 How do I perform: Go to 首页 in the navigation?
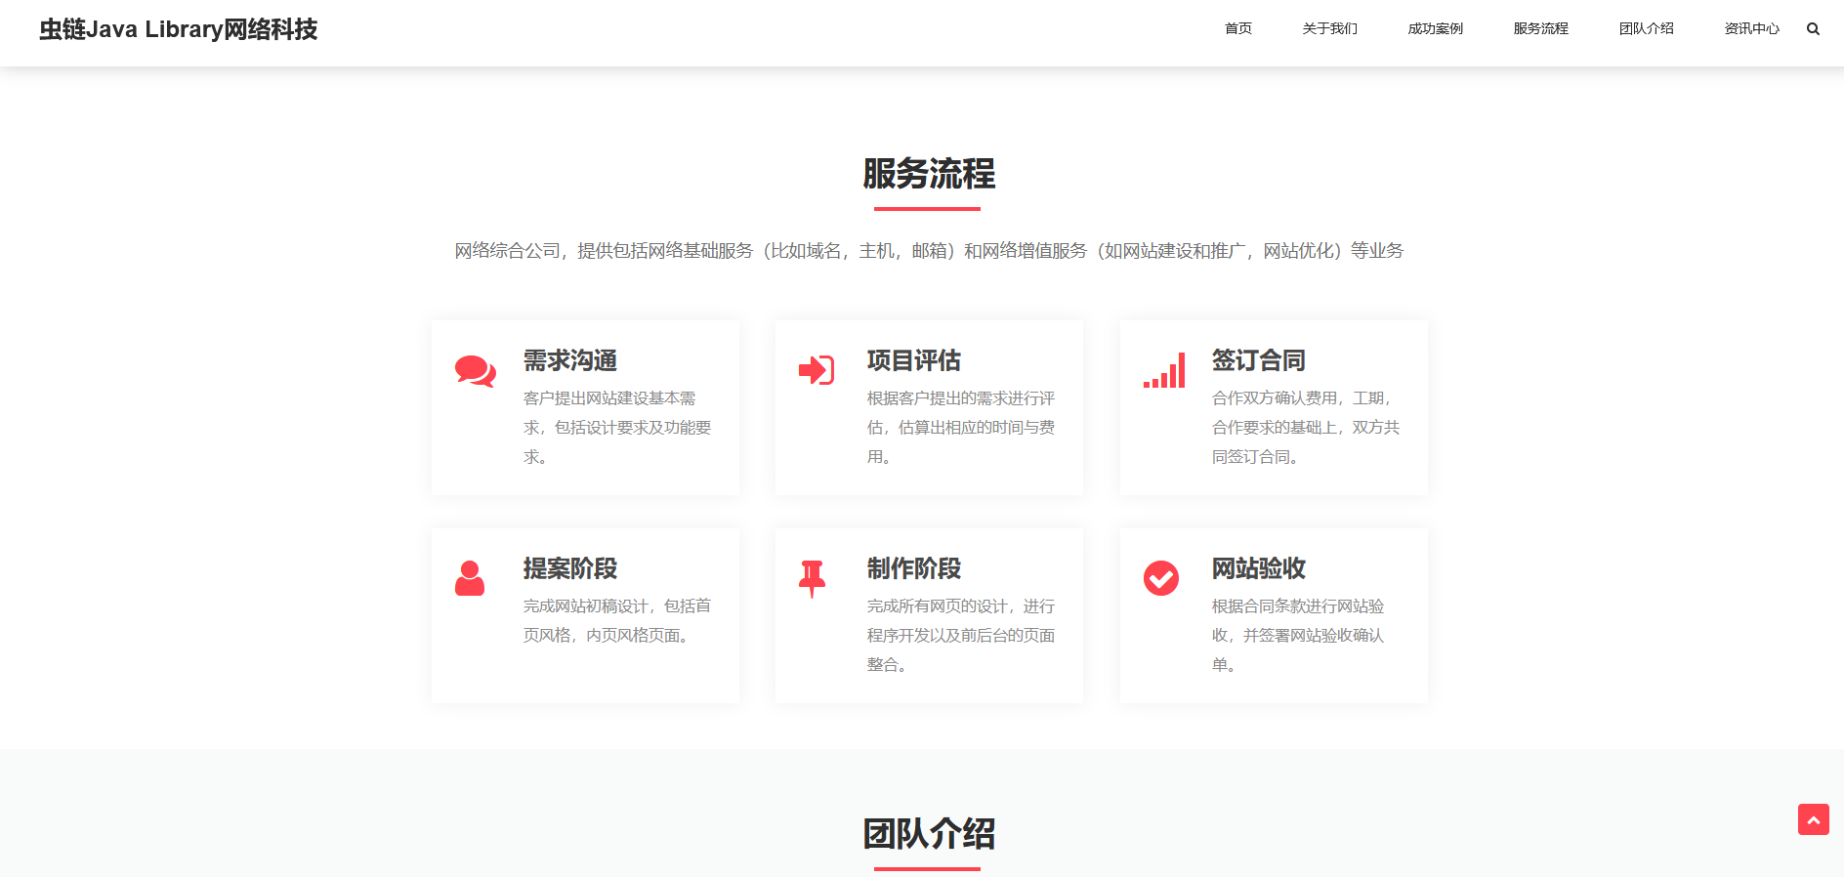click(1238, 29)
